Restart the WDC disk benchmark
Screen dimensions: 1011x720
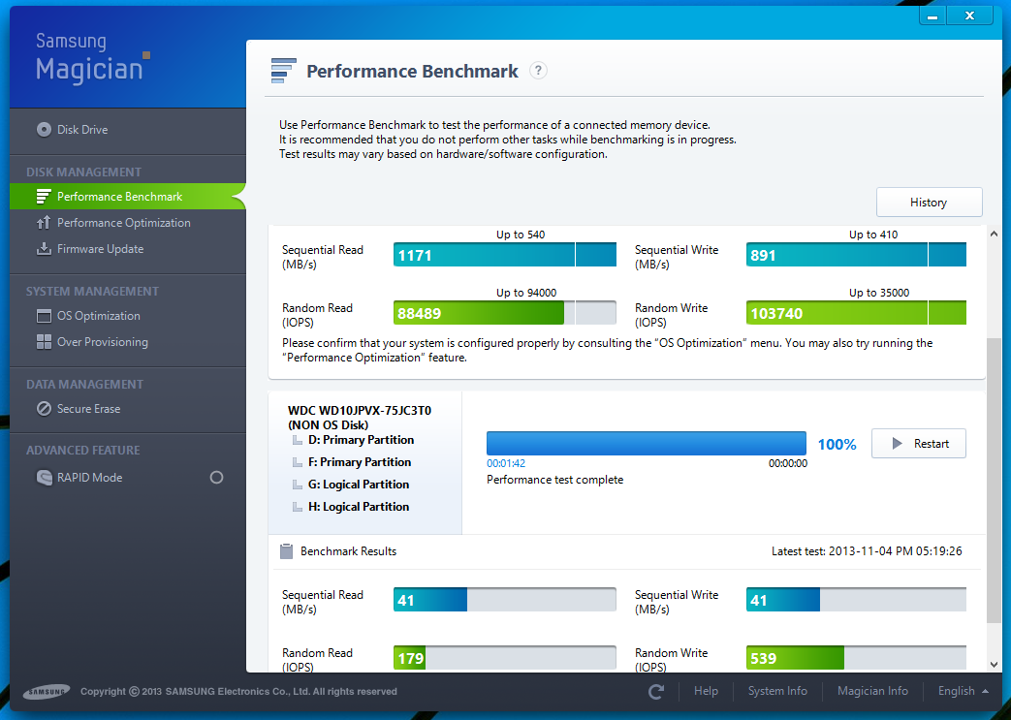[x=919, y=444]
